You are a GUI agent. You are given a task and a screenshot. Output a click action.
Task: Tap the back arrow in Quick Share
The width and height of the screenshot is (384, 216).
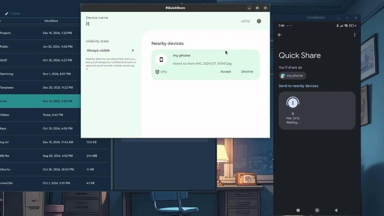(x=279, y=35)
